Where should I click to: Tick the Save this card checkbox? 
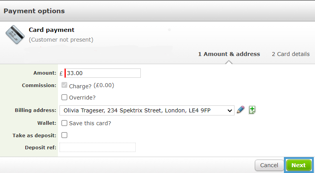[64, 123]
